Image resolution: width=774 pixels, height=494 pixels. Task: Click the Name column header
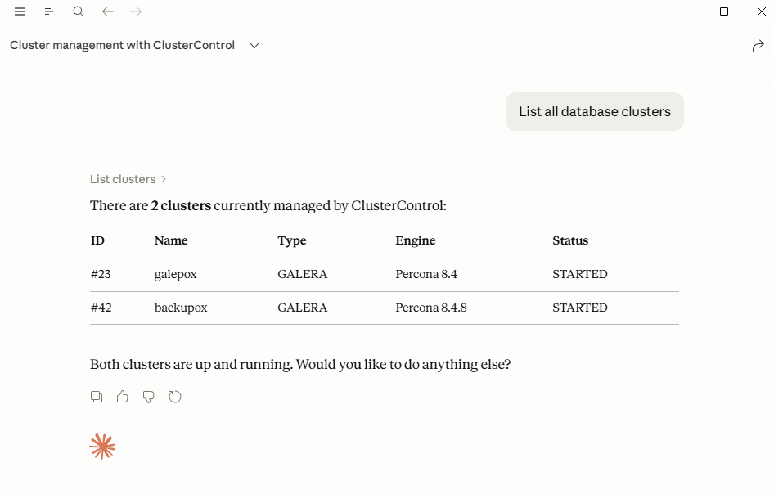point(171,240)
